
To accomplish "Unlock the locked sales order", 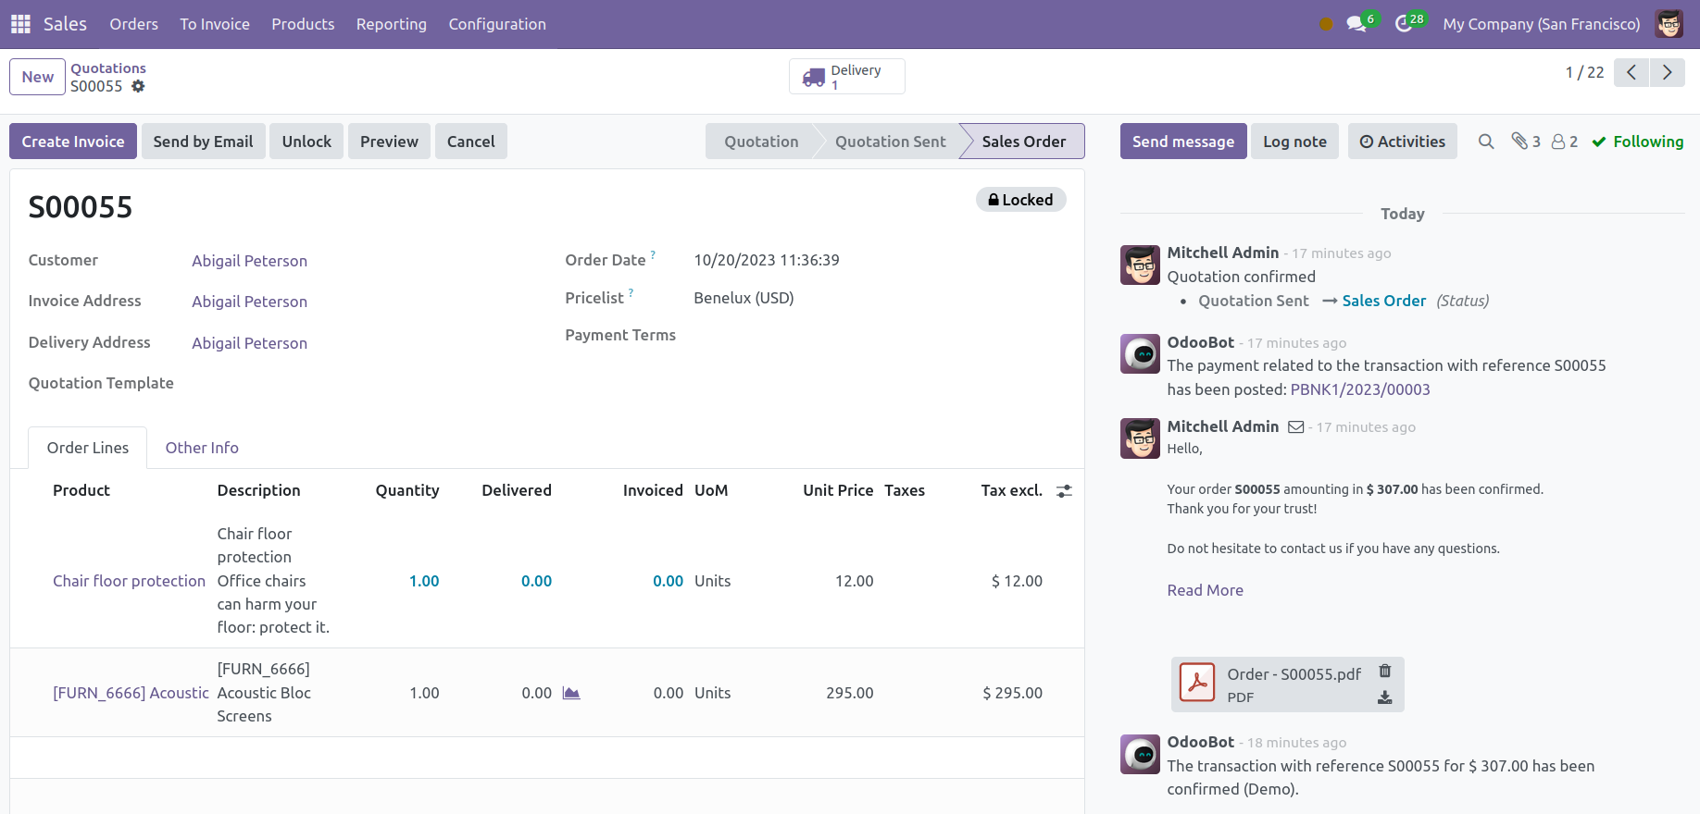I will click(306, 142).
